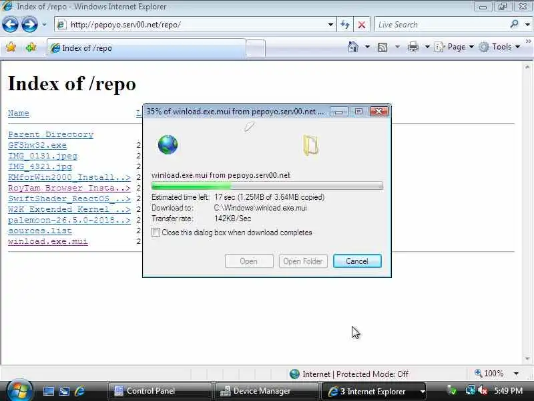The height and width of the screenshot is (401, 534).
Task: Expand the Print dropdown arrow
Action: click(x=427, y=47)
